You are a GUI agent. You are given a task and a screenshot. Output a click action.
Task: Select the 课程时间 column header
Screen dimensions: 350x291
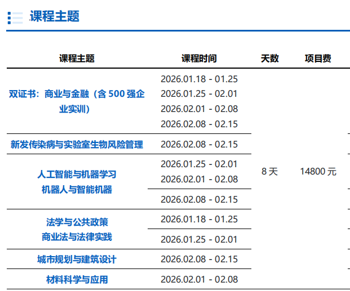pos(198,58)
